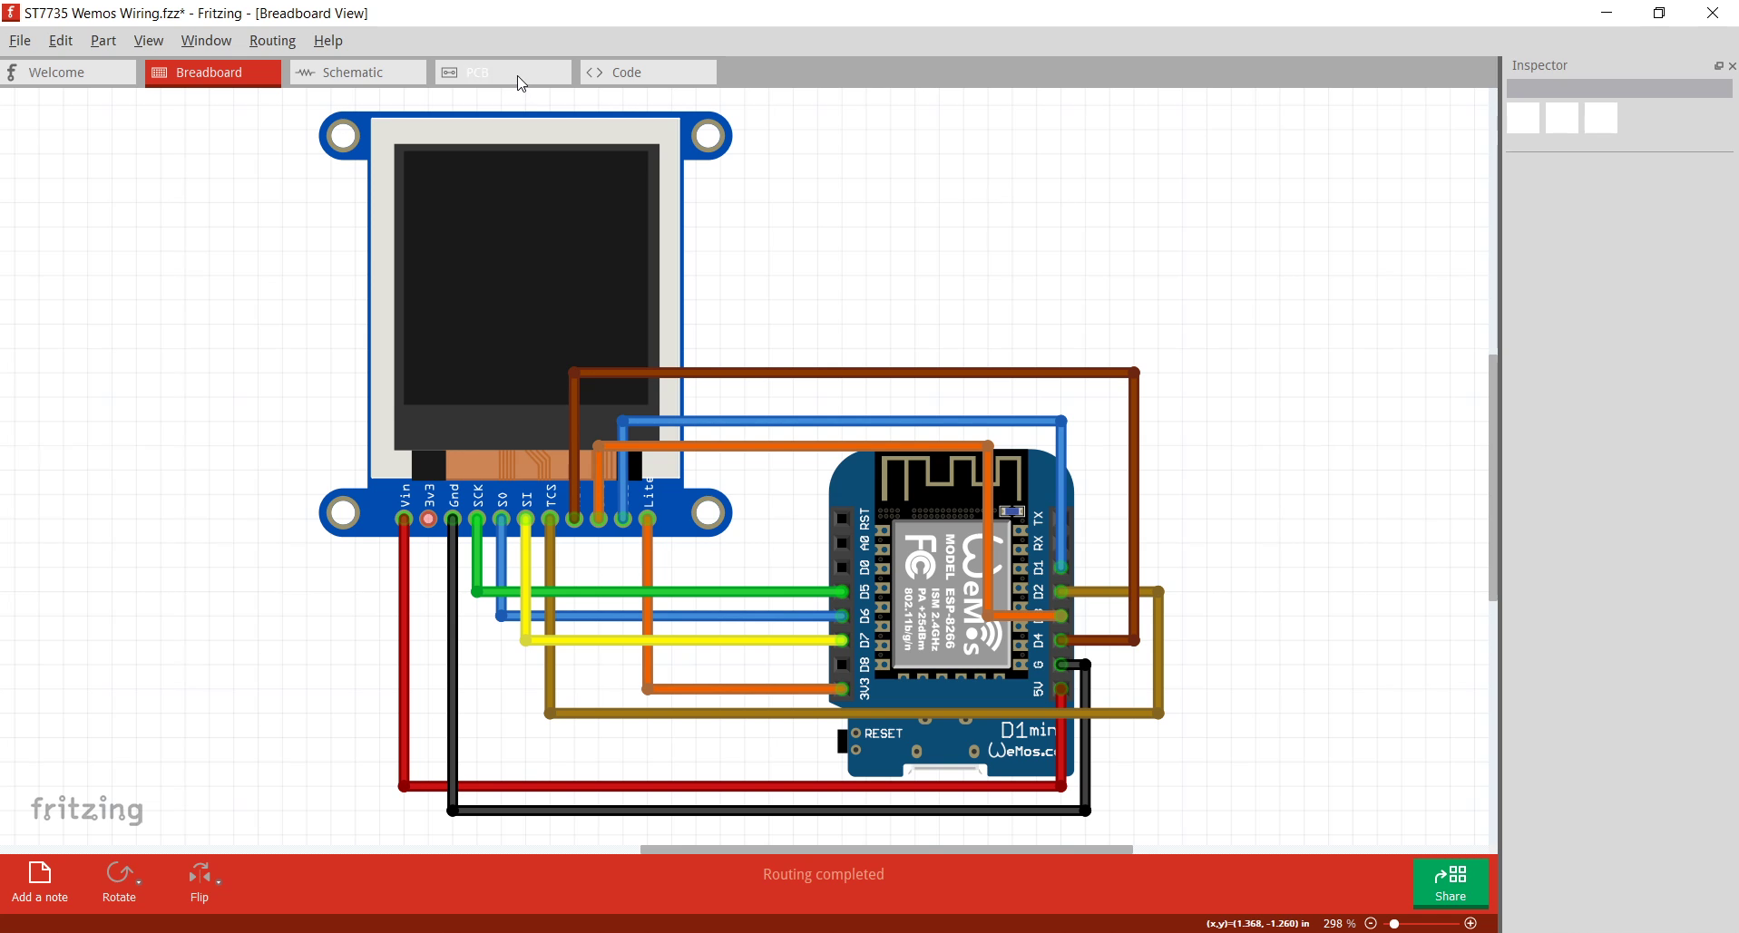Viewport: 1739px width, 933px height.
Task: Close the Inspector panel
Action: pyautogui.click(x=1732, y=66)
